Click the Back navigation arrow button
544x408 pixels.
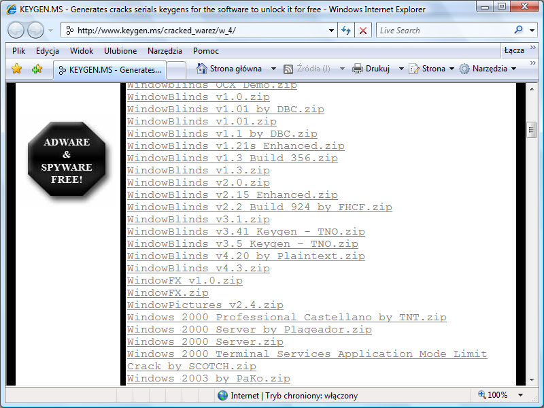point(16,30)
